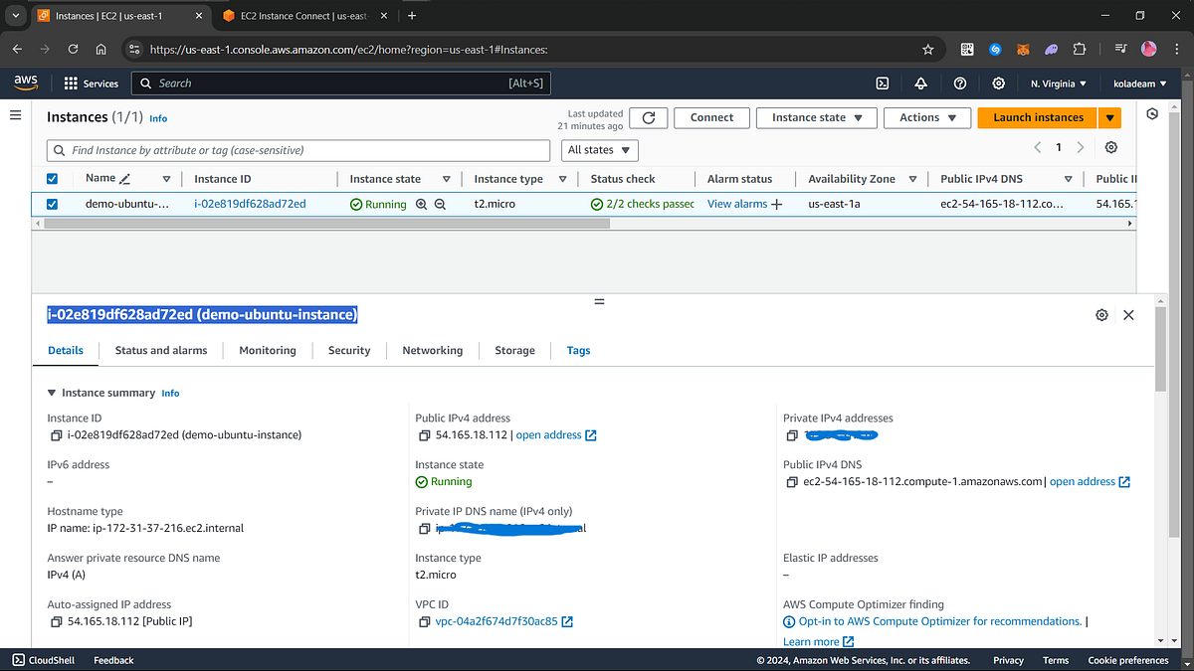This screenshot has height=671, width=1194.
Task: Open the N. Virginia region selector
Action: (1058, 84)
